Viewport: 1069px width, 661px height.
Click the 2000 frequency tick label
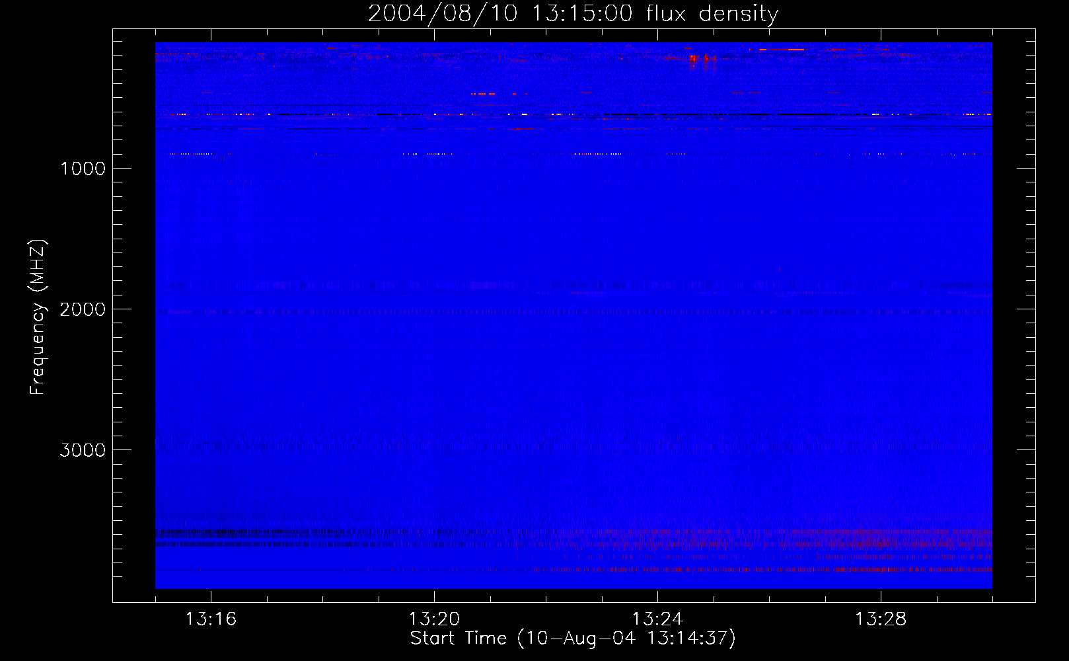(83, 309)
